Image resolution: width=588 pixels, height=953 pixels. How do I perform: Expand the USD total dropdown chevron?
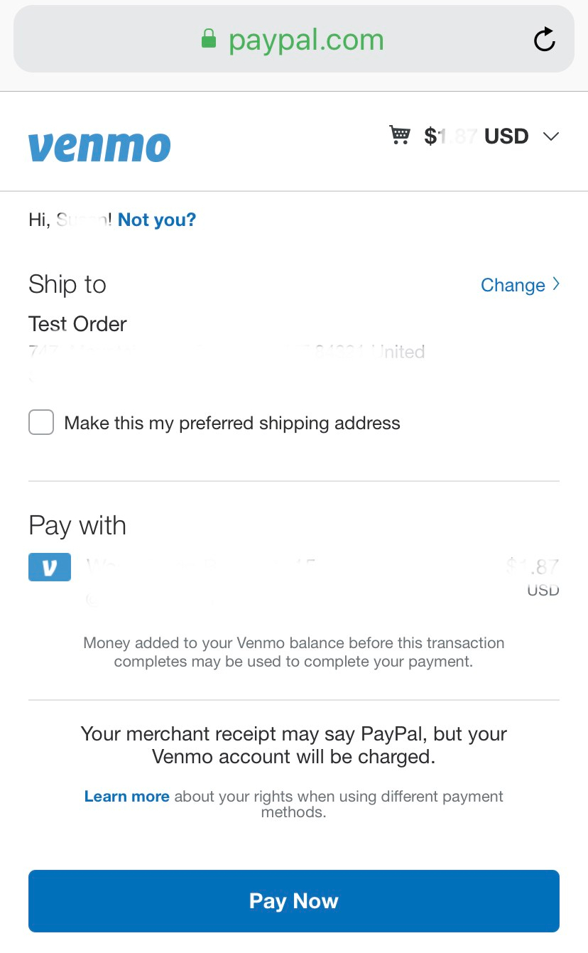[551, 136]
